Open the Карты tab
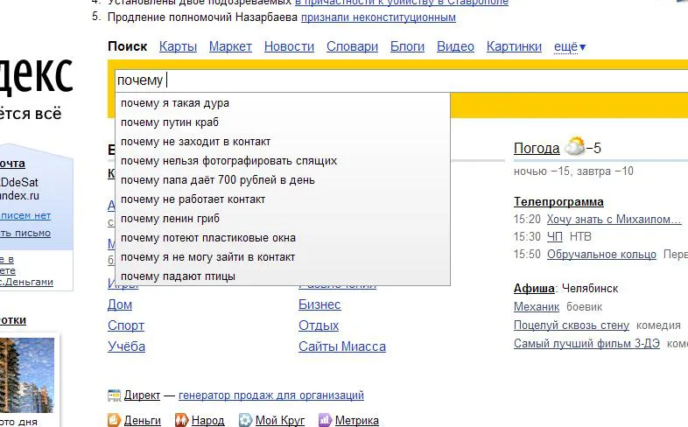The image size is (688, 427). pos(178,46)
